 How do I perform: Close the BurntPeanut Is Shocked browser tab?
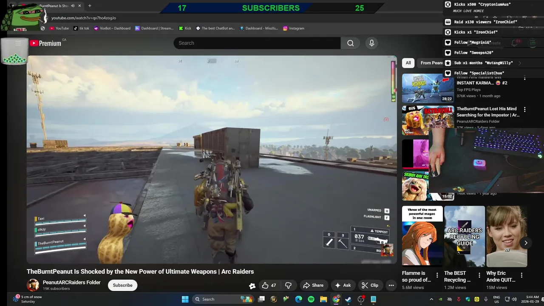[x=79, y=6]
